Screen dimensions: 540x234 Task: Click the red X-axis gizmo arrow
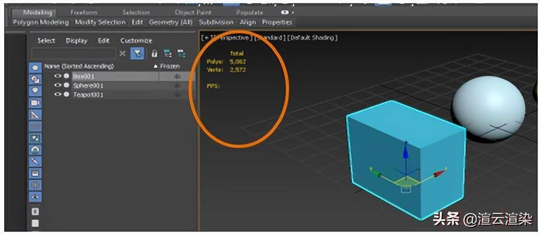click(x=440, y=173)
